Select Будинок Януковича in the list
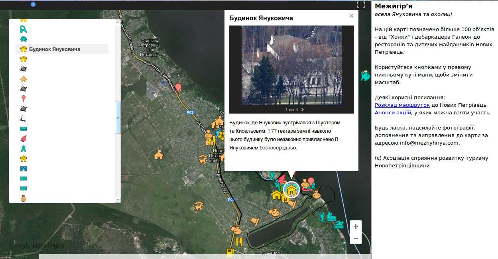This screenshot has width=498, height=259. (x=54, y=49)
